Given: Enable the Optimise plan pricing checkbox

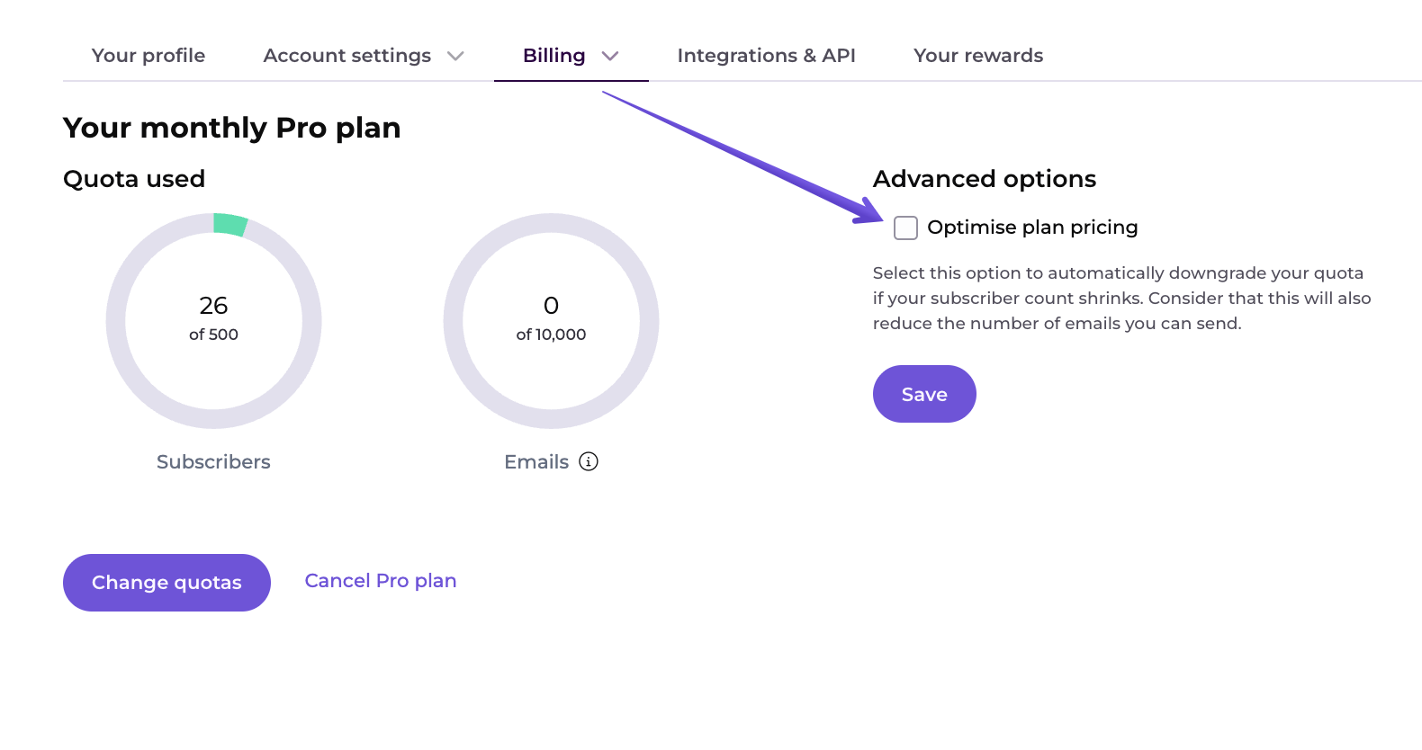Looking at the screenshot, I should [904, 228].
